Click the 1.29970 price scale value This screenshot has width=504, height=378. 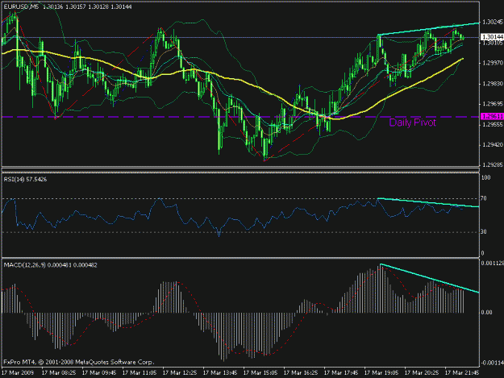(x=493, y=63)
